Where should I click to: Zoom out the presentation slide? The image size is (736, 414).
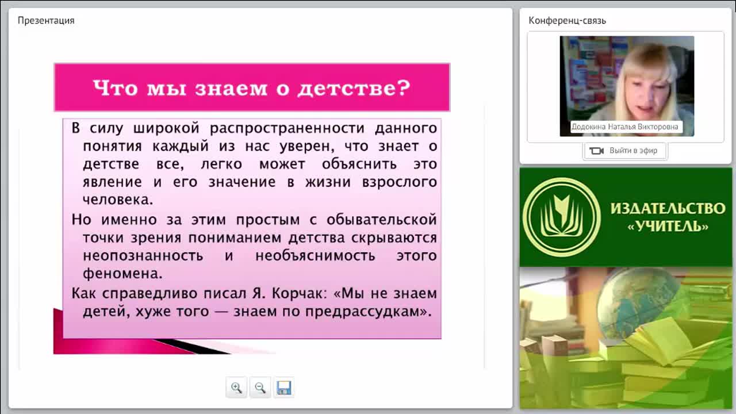tap(260, 388)
